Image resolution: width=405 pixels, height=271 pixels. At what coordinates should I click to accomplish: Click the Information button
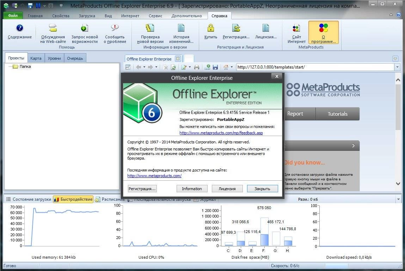(192, 188)
